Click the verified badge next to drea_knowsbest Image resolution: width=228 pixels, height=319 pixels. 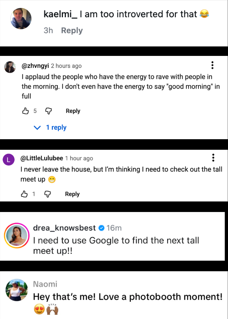[101, 228]
